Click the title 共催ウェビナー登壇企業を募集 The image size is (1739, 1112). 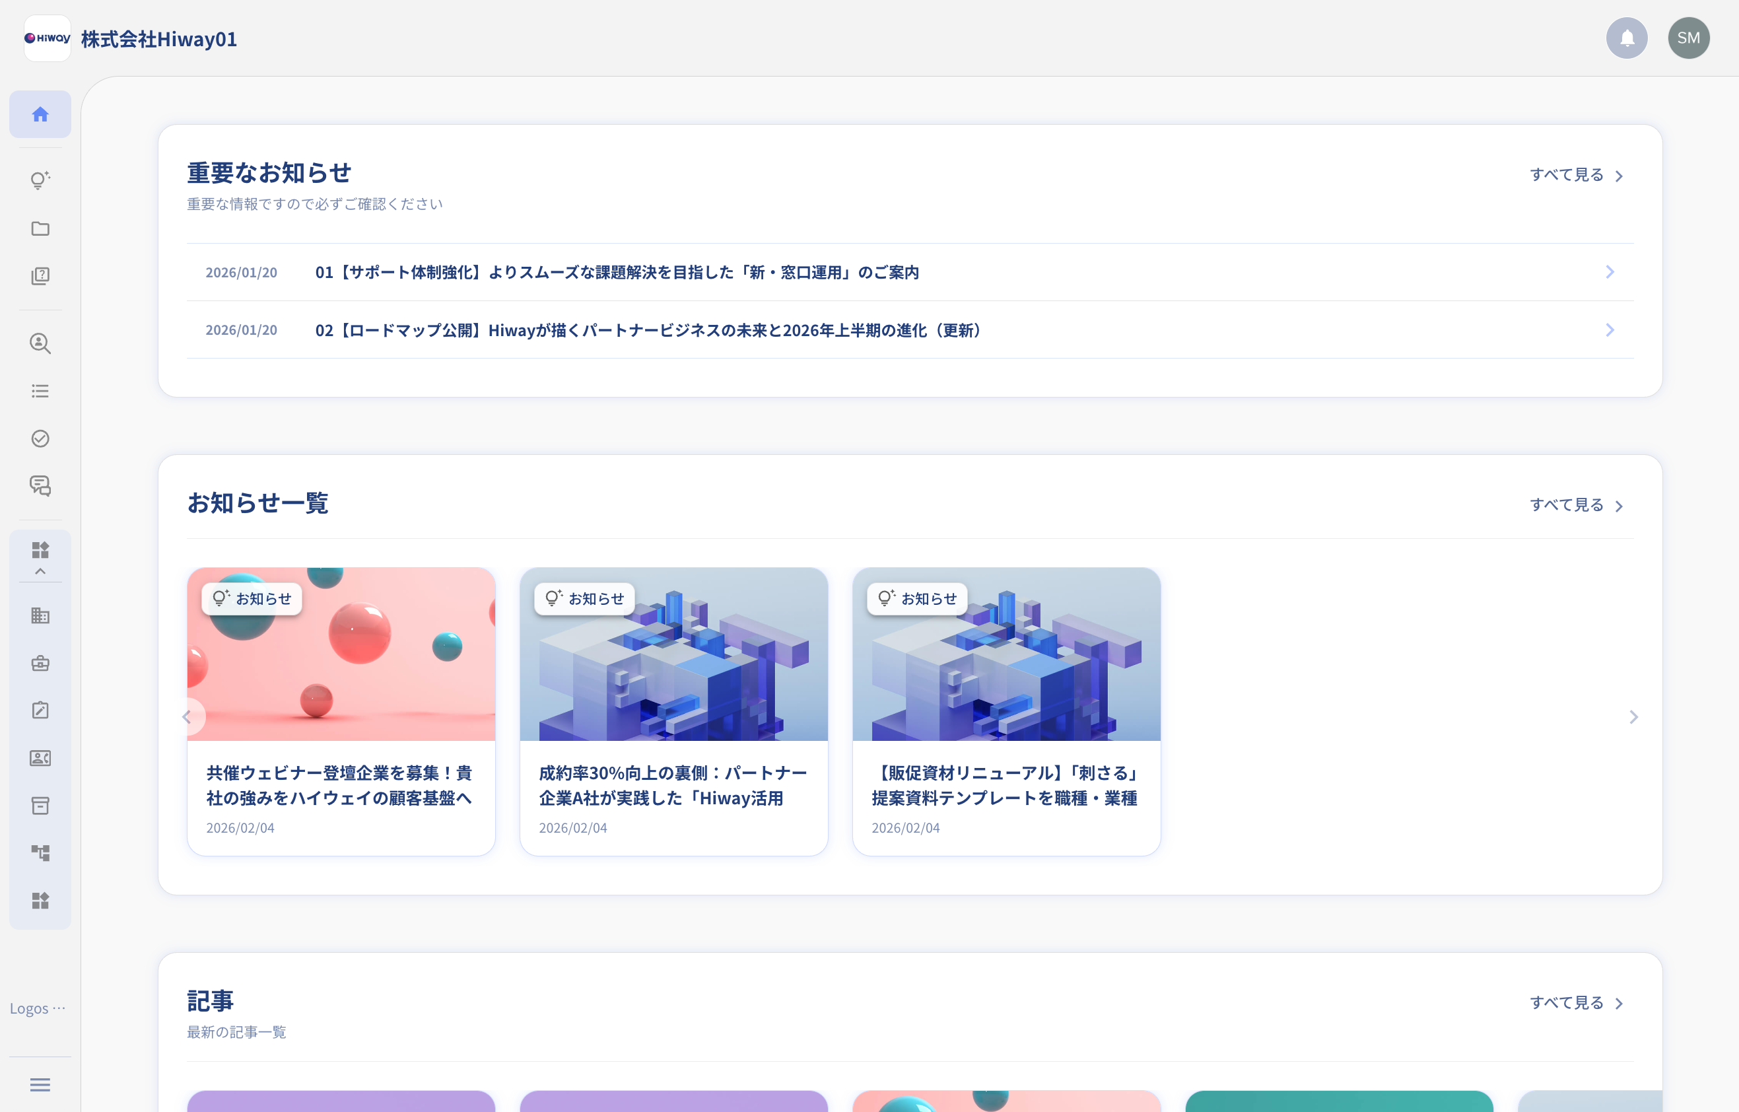339,786
